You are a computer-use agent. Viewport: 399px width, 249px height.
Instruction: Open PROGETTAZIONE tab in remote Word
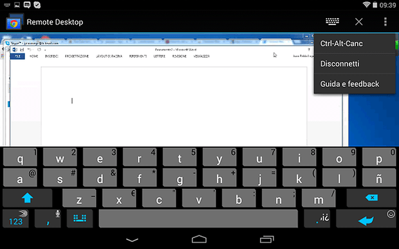coord(77,56)
